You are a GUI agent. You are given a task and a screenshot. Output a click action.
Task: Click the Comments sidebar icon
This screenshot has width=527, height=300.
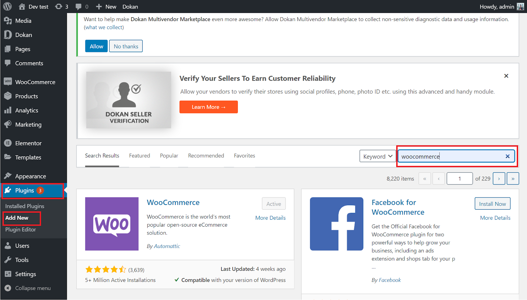pyautogui.click(x=8, y=63)
